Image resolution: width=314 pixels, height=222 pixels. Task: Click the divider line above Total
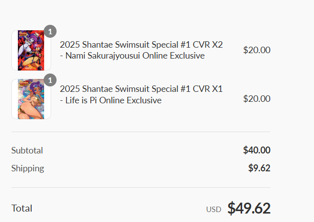[141, 188]
